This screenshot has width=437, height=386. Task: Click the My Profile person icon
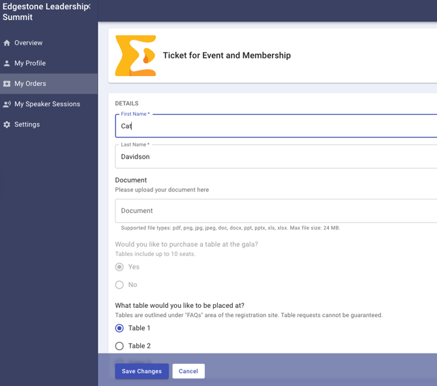[7, 63]
